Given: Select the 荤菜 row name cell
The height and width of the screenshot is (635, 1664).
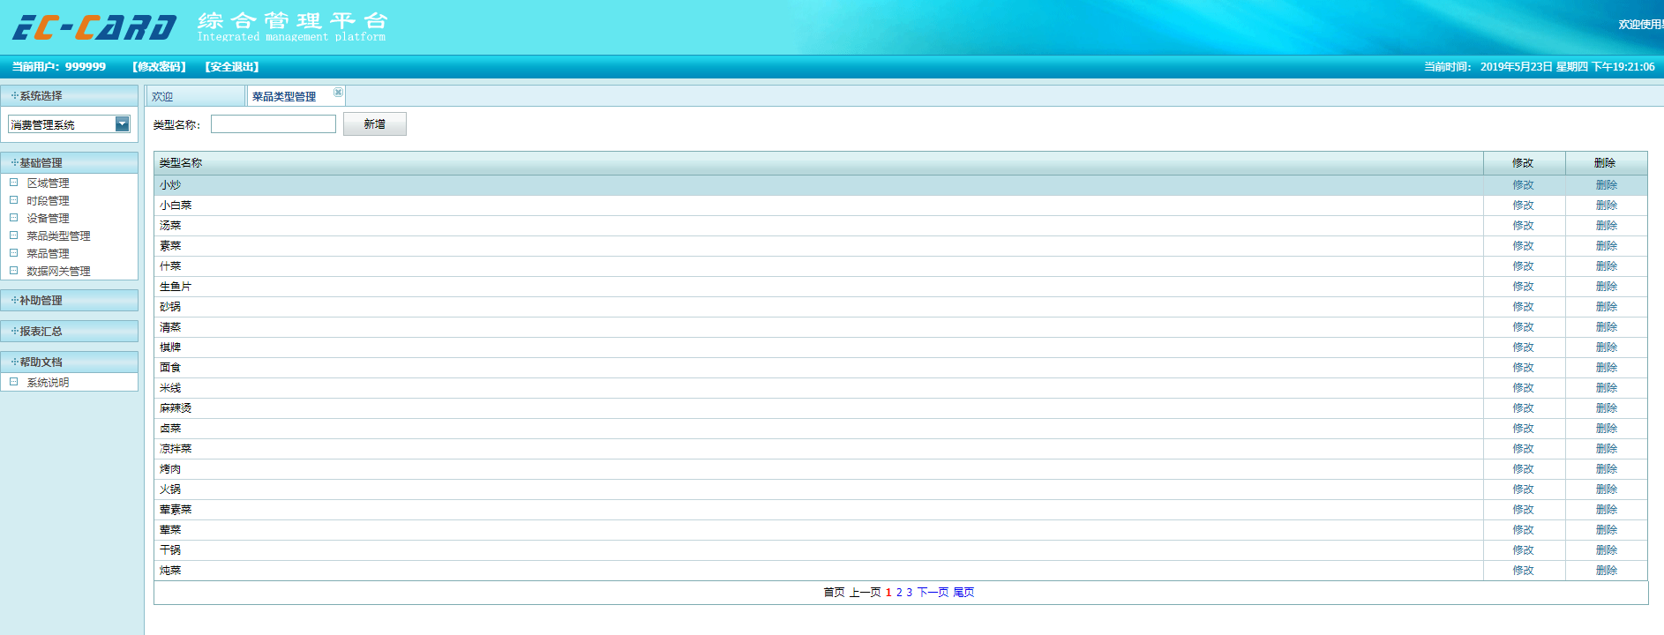Looking at the screenshot, I should [x=818, y=530].
